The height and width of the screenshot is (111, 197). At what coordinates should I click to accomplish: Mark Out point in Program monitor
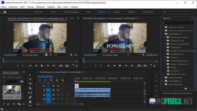(101, 65)
